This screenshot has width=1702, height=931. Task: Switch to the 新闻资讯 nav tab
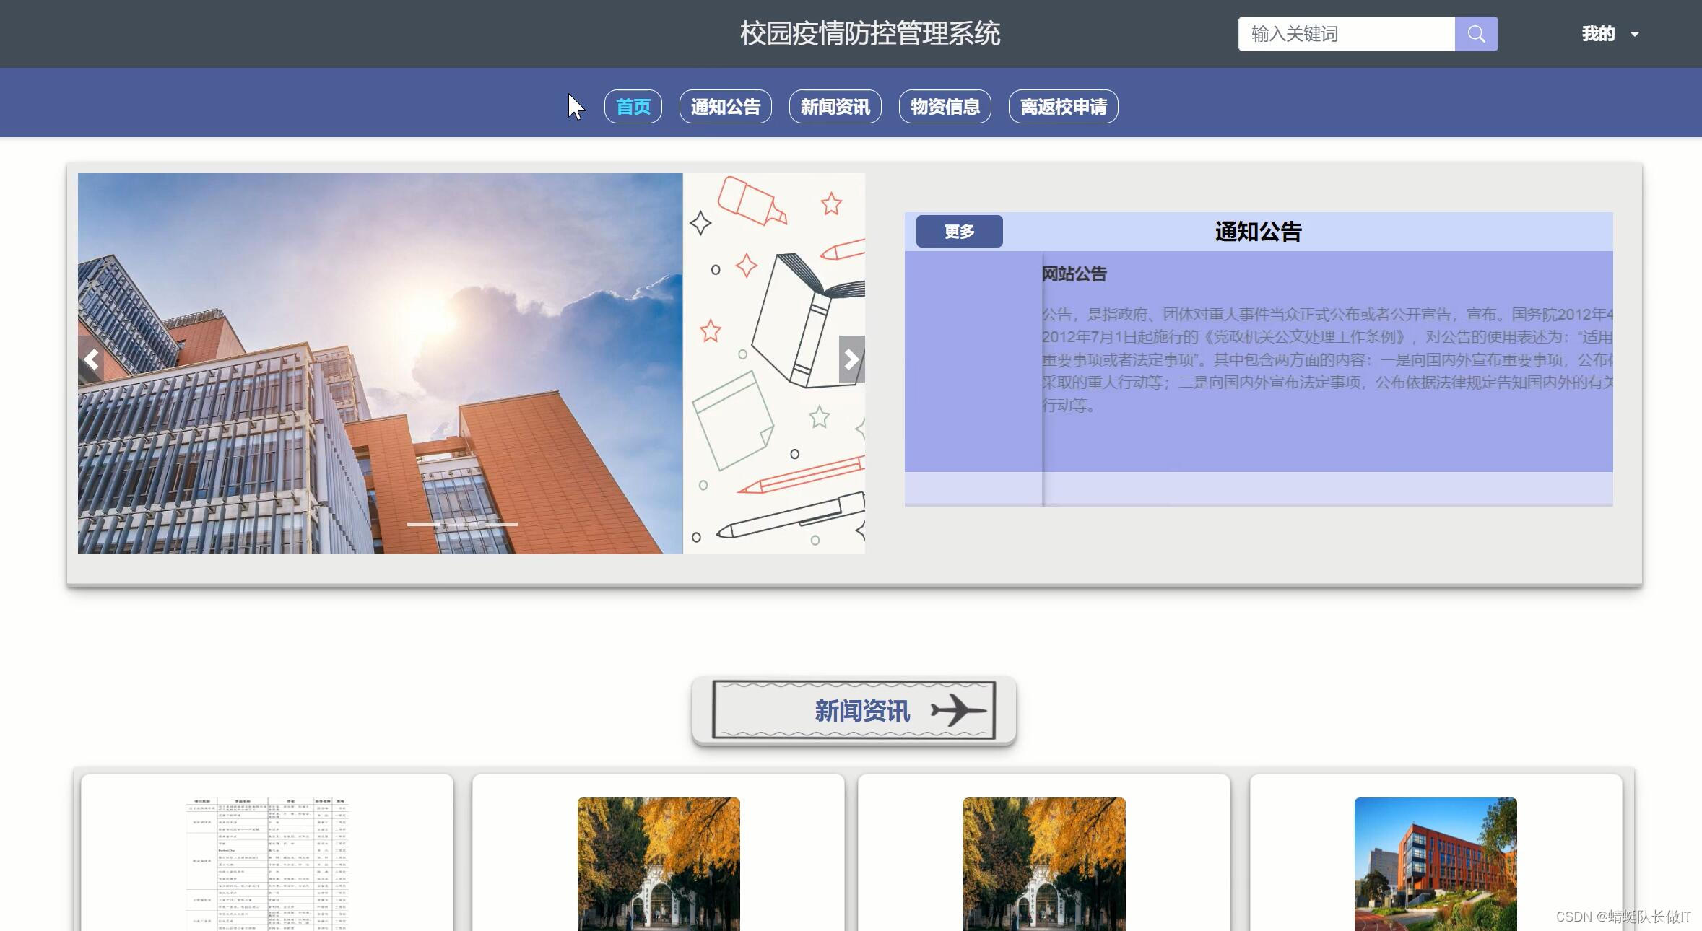click(x=835, y=107)
